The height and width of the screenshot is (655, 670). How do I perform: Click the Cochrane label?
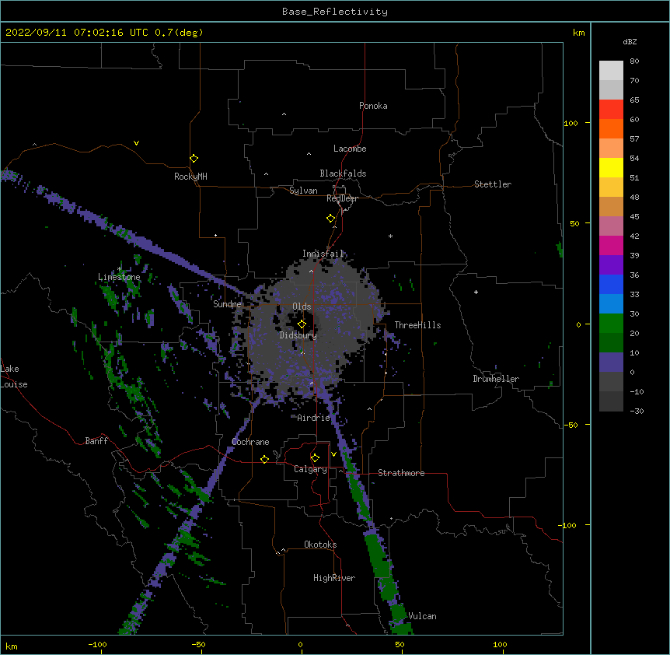tap(250, 442)
